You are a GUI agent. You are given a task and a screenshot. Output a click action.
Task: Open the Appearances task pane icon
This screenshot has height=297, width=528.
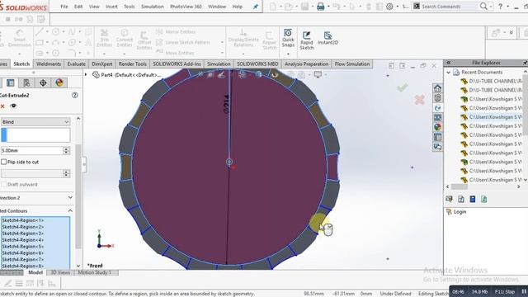point(437,127)
